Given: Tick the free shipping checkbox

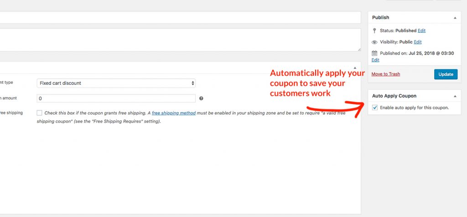Looking at the screenshot, I should (x=40, y=113).
